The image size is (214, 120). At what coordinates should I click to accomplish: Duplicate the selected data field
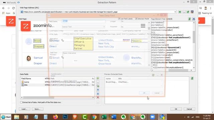coord(98,86)
